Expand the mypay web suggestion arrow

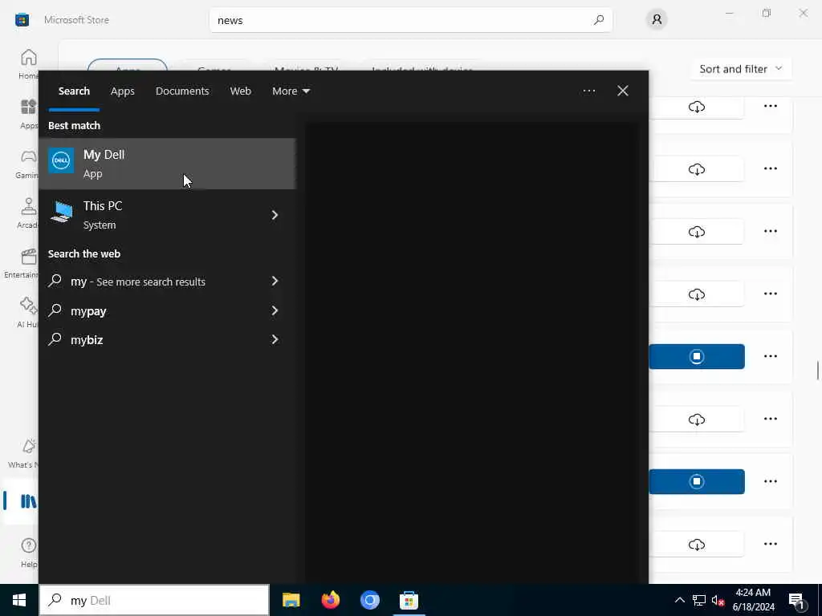pos(275,310)
